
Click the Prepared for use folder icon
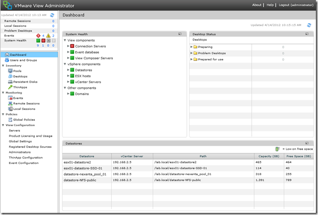(195, 59)
